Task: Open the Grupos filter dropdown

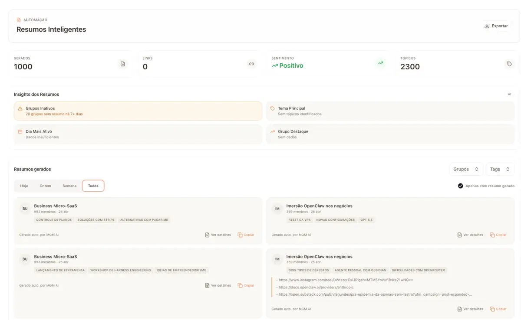Action: click(x=466, y=169)
